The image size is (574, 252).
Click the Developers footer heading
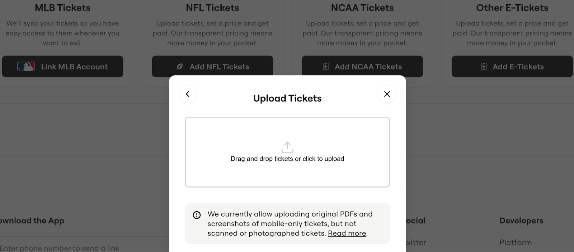(521, 220)
